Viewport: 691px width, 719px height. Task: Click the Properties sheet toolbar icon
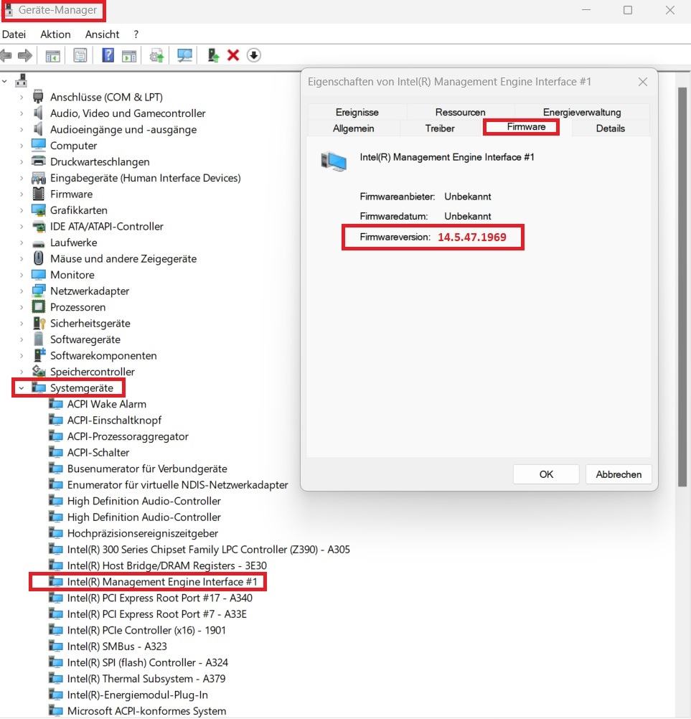[x=80, y=56]
